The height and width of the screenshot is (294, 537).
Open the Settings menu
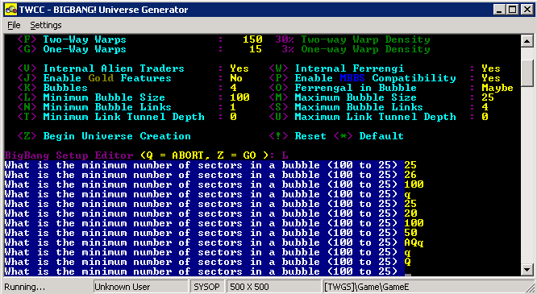[x=46, y=25]
